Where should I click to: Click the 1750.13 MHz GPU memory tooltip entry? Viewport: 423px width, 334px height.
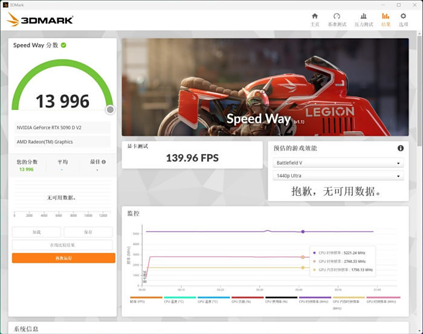click(x=343, y=269)
